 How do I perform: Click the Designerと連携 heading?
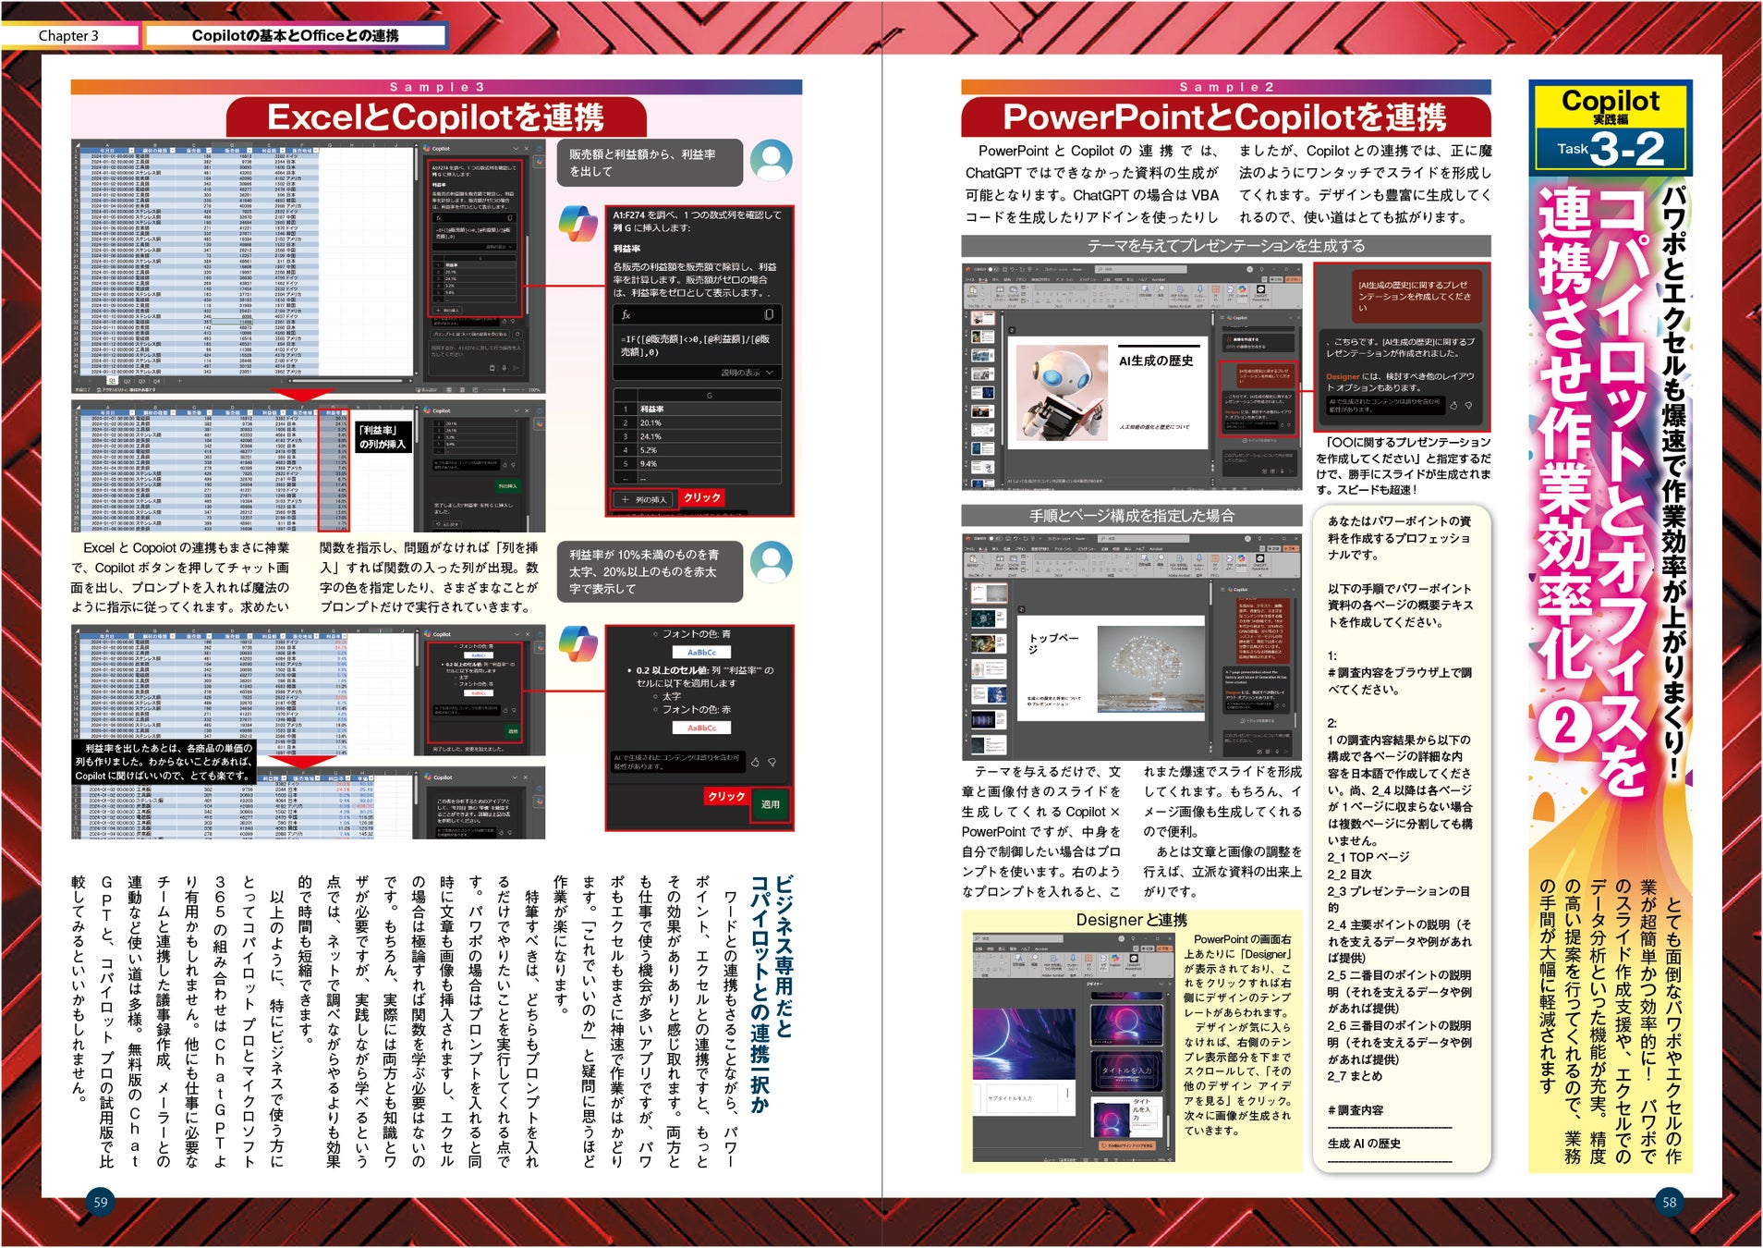[x=1132, y=920]
